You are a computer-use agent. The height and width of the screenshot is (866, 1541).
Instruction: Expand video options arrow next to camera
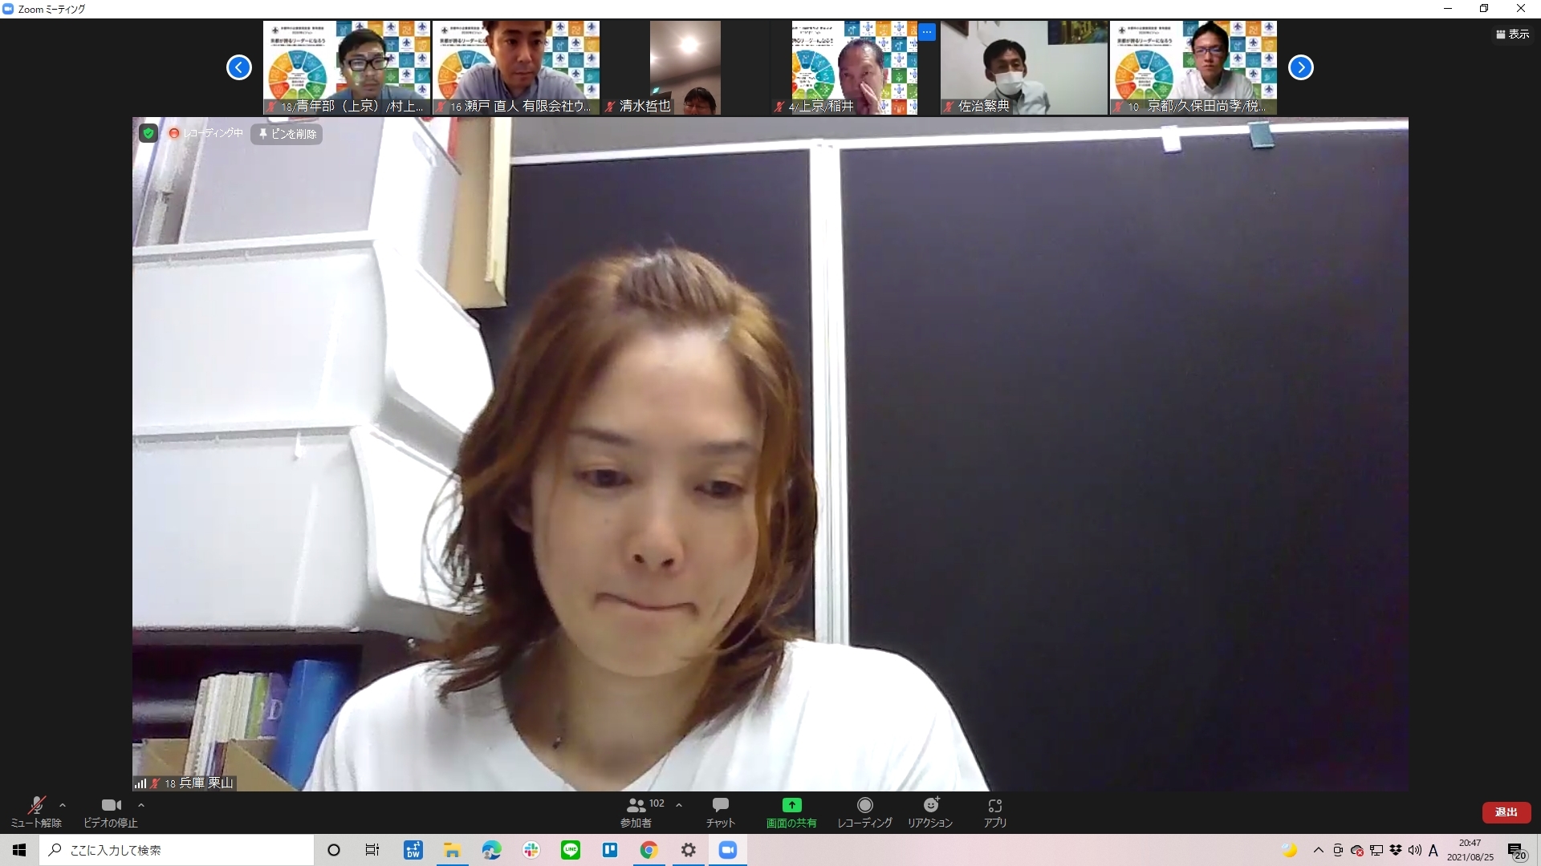pyautogui.click(x=141, y=805)
